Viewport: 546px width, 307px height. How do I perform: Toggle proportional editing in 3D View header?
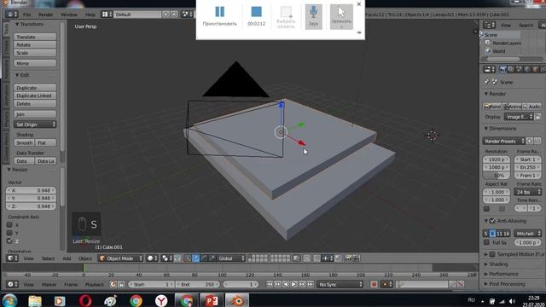307,258
